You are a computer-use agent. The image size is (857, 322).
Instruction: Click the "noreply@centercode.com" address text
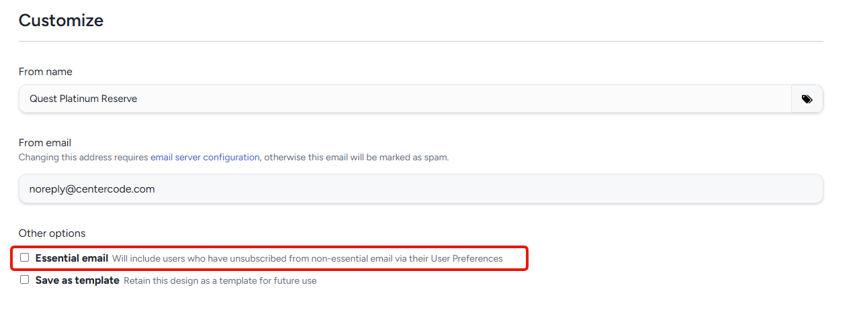(92, 189)
